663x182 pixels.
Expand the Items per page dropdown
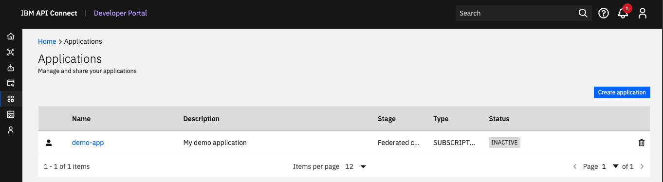click(356, 166)
